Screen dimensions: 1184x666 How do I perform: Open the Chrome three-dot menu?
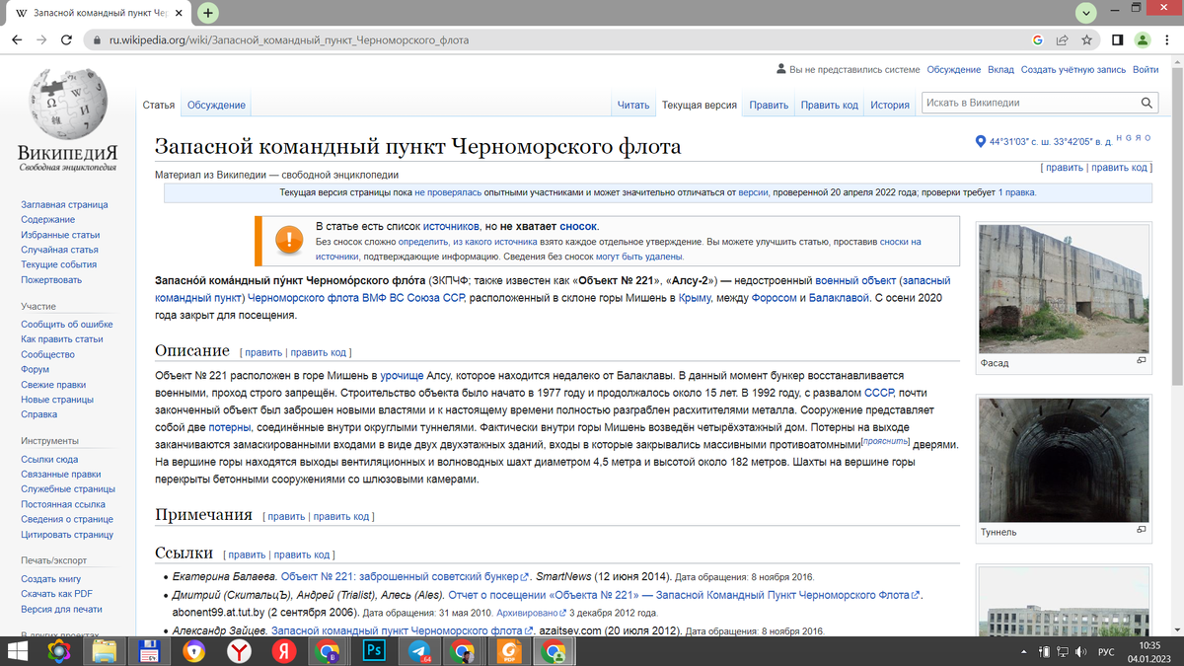tap(1167, 40)
